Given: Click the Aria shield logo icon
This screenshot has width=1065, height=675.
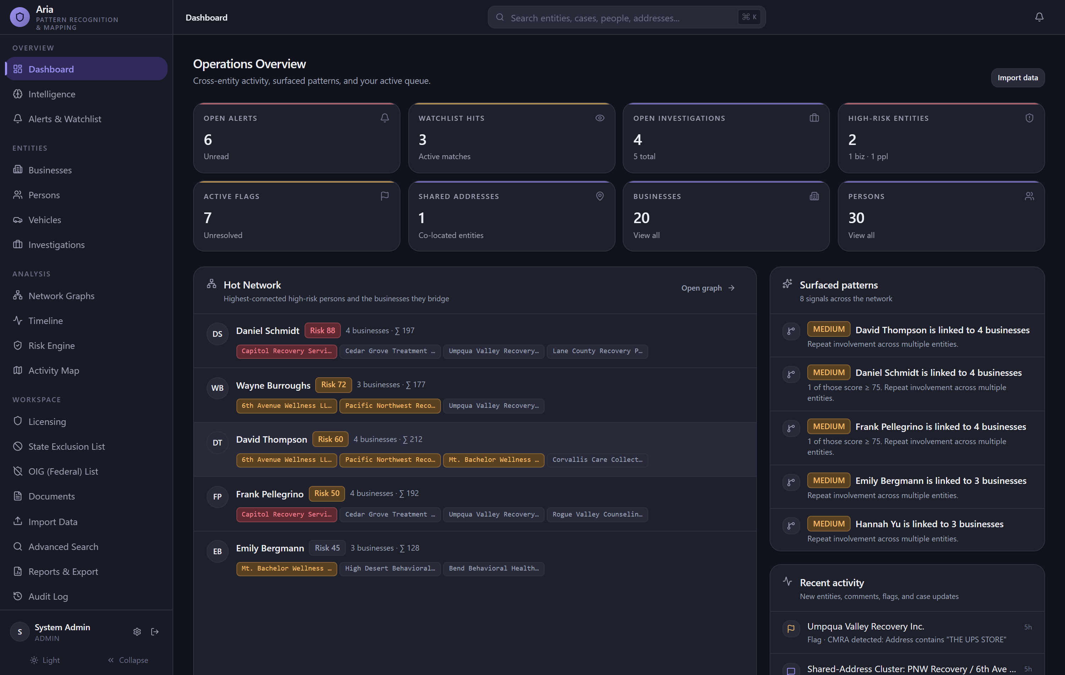Looking at the screenshot, I should [20, 17].
